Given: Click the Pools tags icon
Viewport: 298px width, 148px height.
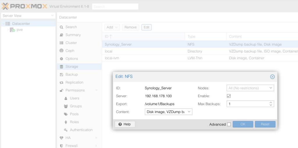Looking at the screenshot, I should [x=66, y=114].
